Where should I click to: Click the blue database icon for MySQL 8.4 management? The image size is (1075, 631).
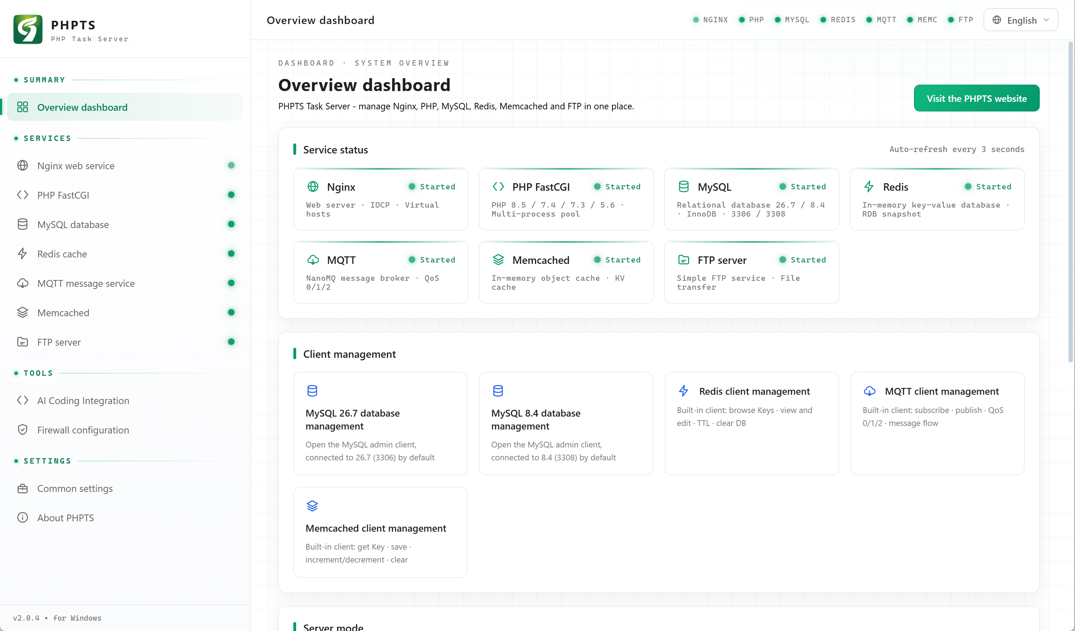pyautogui.click(x=498, y=391)
